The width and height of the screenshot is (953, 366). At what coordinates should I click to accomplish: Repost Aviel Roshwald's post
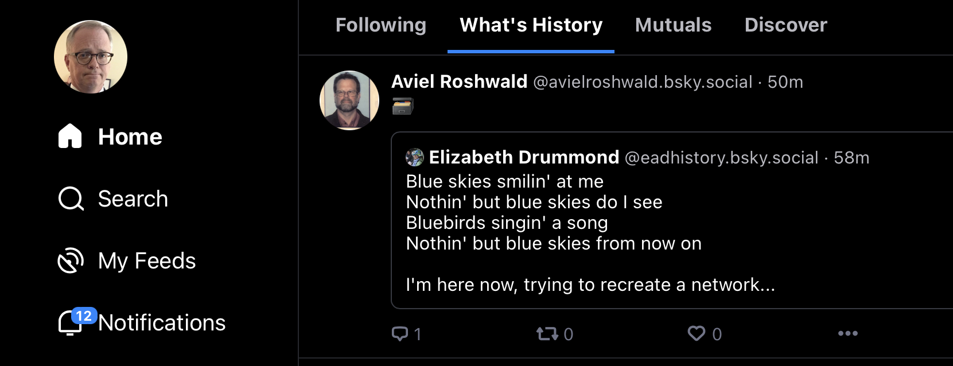547,333
